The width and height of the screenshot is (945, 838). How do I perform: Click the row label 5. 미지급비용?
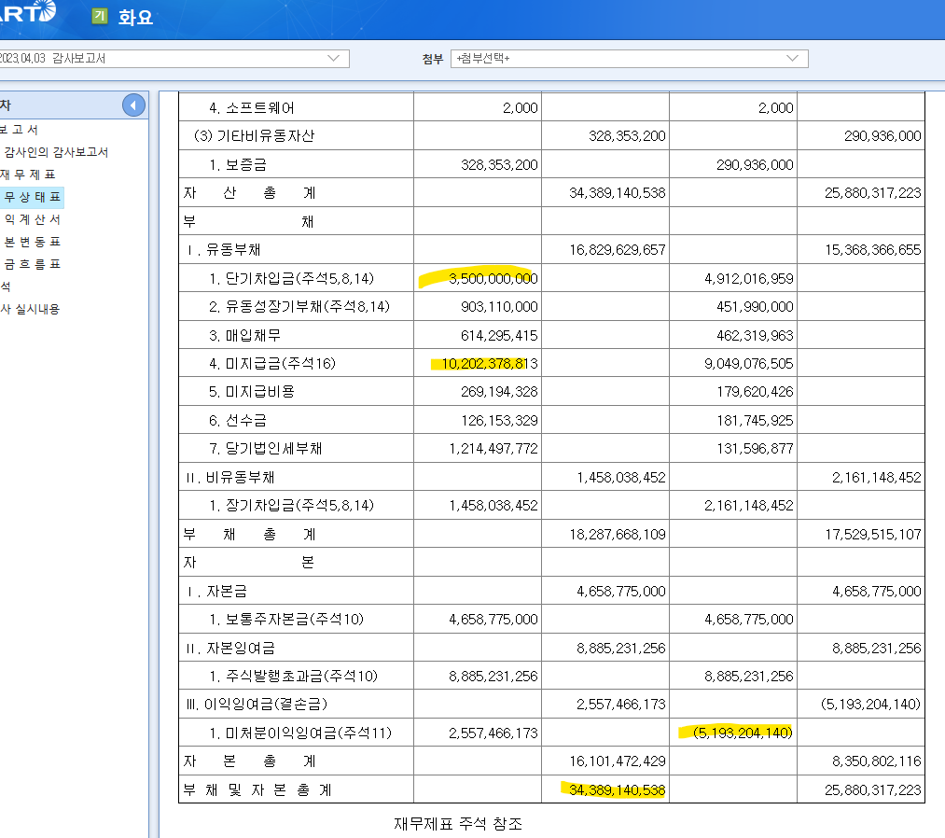[252, 392]
